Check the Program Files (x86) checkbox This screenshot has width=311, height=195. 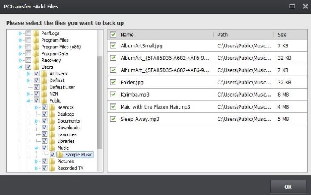point(28,47)
